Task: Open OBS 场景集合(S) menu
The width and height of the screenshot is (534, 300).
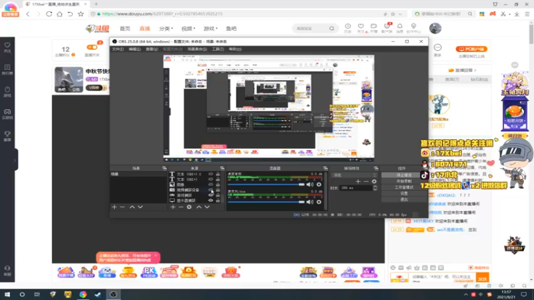Action: [197, 49]
